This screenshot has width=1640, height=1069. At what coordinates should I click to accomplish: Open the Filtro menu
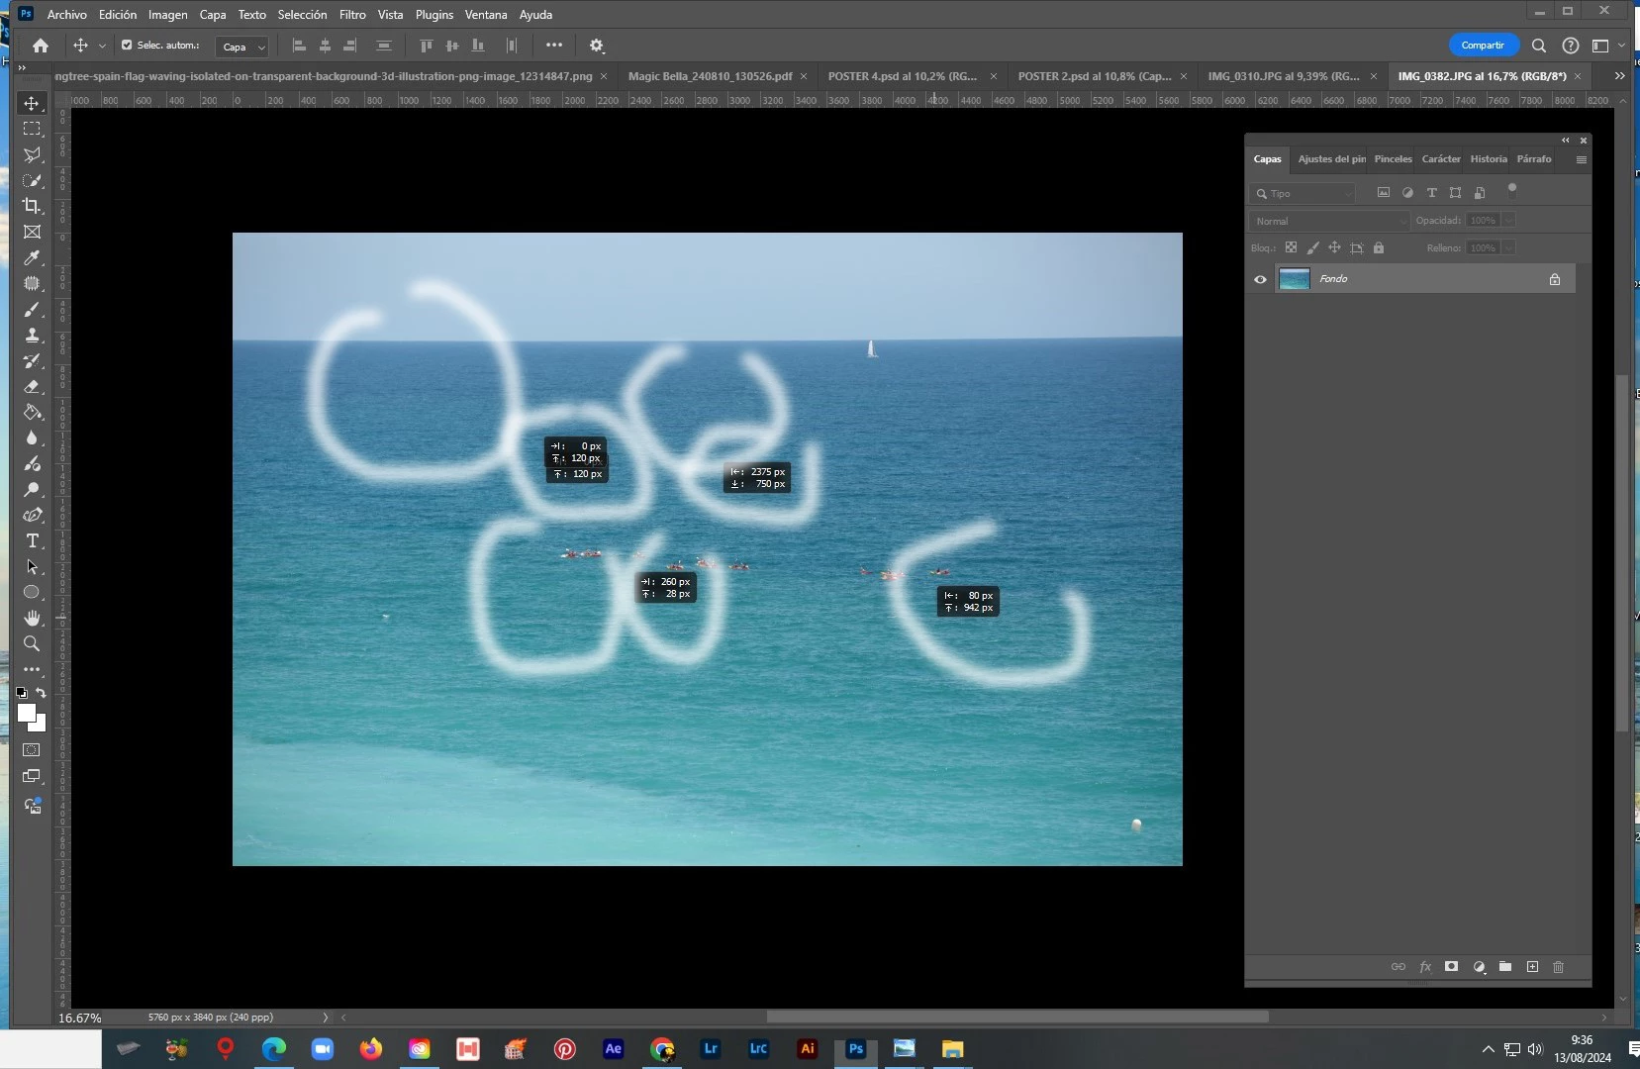pyautogui.click(x=351, y=15)
